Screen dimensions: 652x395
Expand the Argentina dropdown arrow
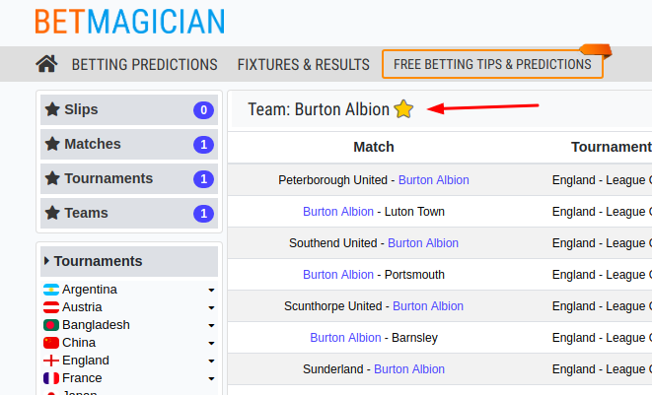point(211,290)
